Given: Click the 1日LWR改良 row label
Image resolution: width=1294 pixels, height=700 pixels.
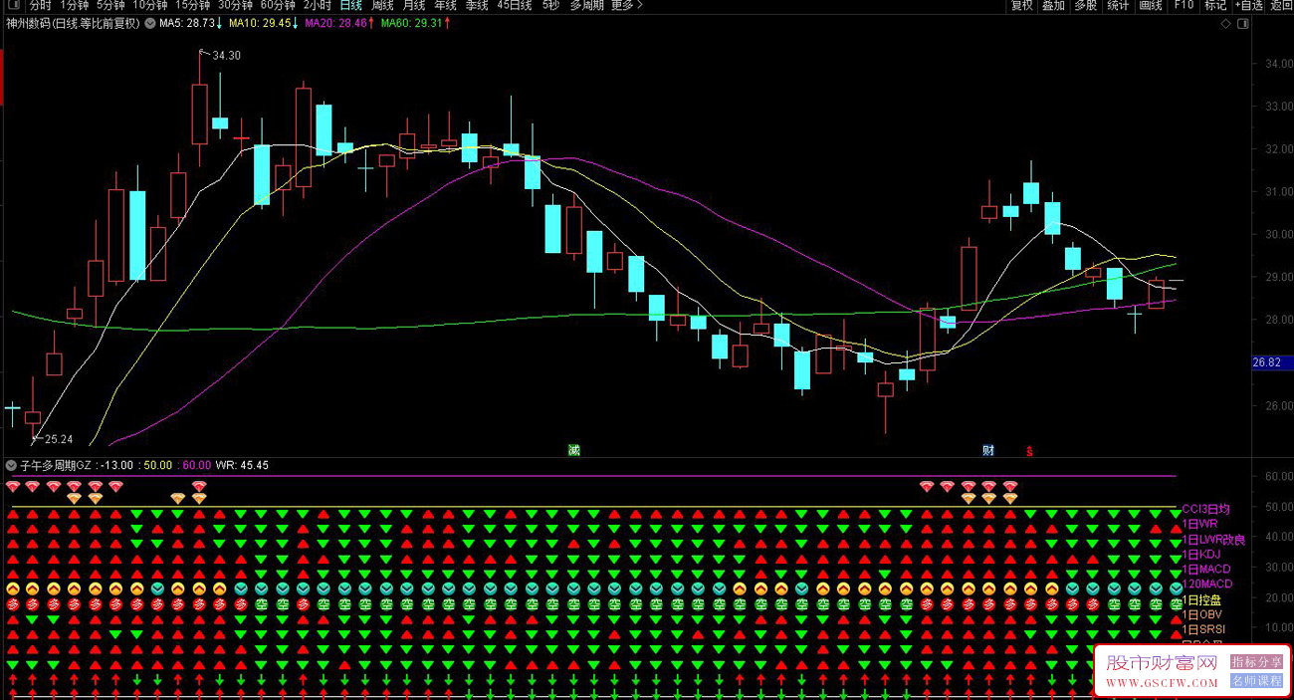Looking at the screenshot, I should (1213, 540).
